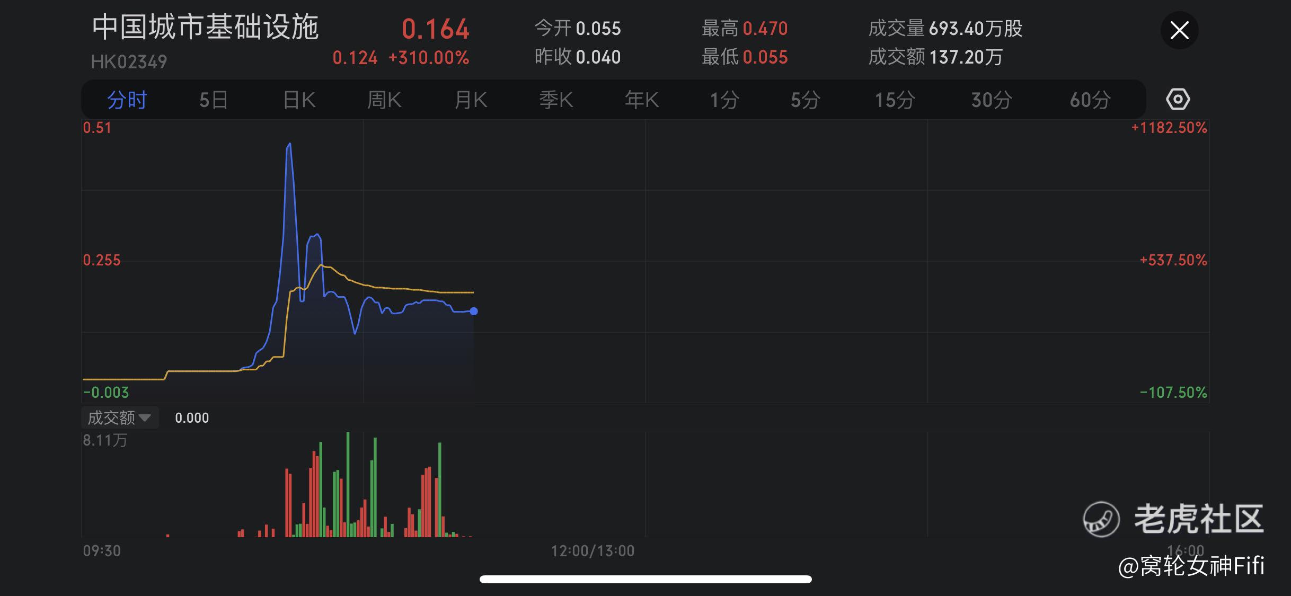Click the 0.124 price change value
This screenshot has height=596, width=1291.
click(355, 58)
